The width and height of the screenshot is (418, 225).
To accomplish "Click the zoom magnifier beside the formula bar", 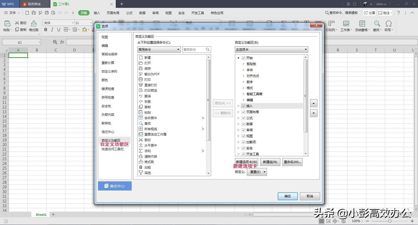I will (55, 42).
